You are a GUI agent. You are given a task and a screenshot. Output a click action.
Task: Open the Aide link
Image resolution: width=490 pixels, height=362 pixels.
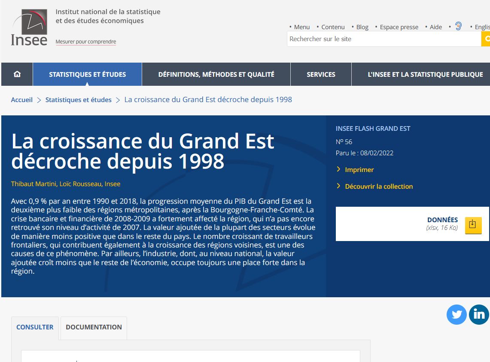click(x=435, y=27)
